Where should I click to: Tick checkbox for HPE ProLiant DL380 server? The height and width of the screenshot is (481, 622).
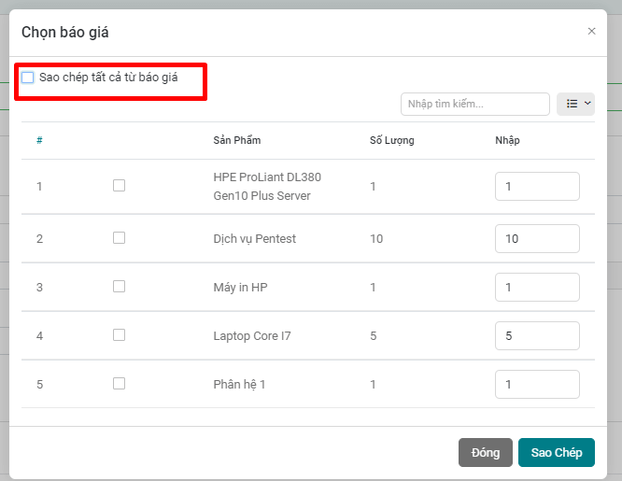[119, 186]
